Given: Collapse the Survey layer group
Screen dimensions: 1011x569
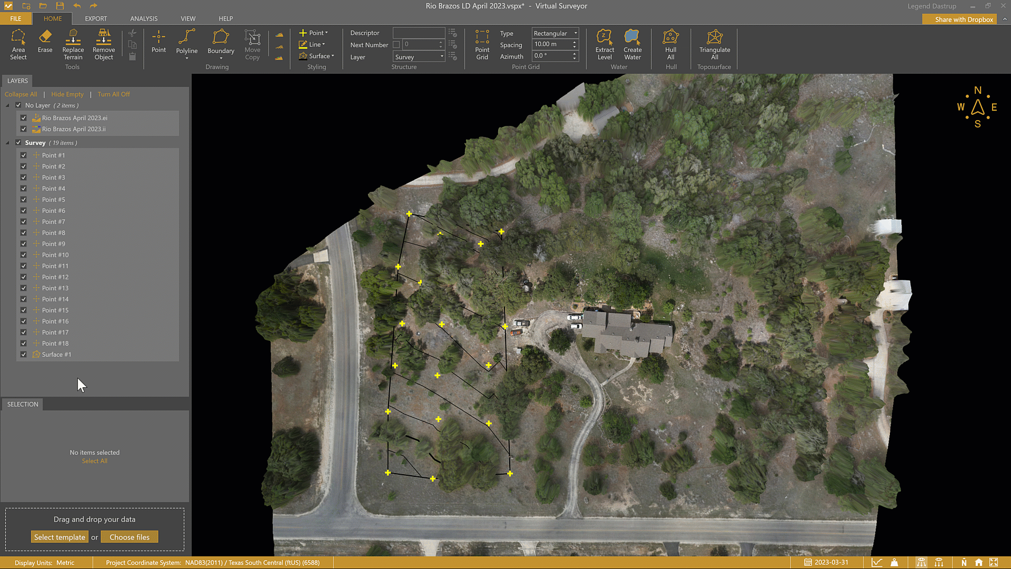Looking at the screenshot, I should point(8,143).
